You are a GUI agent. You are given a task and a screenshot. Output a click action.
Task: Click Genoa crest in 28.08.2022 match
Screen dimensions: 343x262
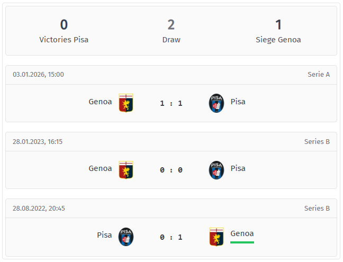(x=216, y=237)
